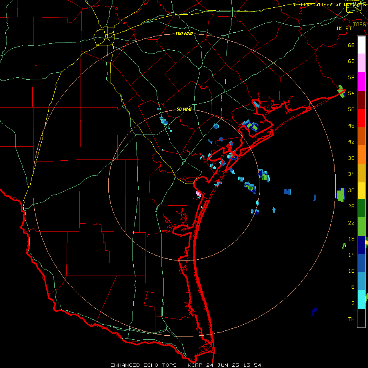Click the '50 NMI' range ring label
The image size is (368, 368).
[184, 109]
